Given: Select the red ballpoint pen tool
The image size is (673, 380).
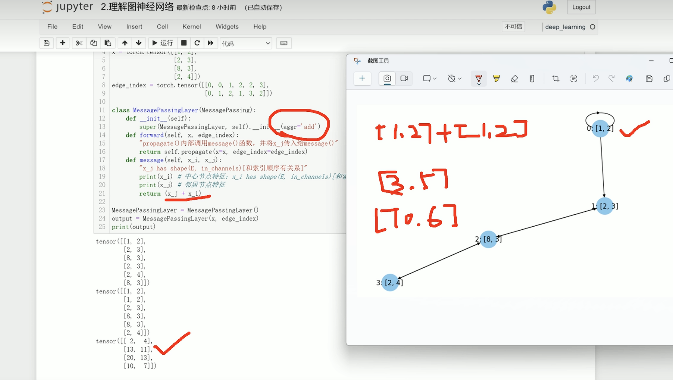Looking at the screenshot, I should click(x=478, y=79).
